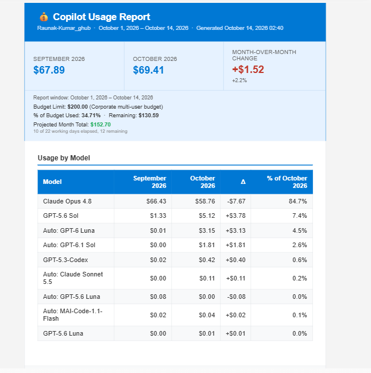Select the Claude Opus 4.8 row name
Viewport: 371px width, 373px height.
(x=67, y=201)
